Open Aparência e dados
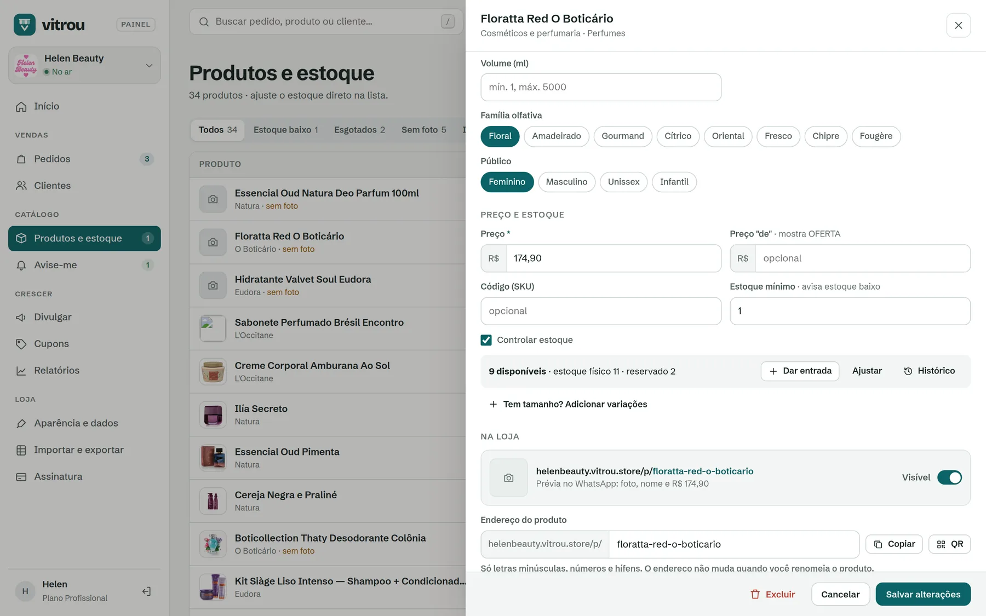 (x=84, y=423)
